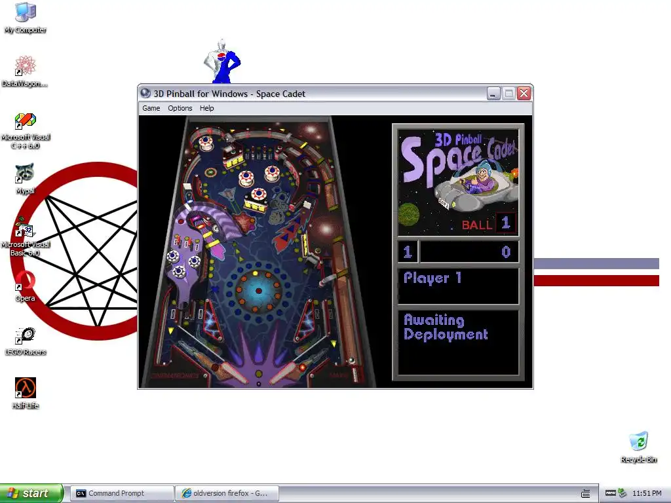Screen dimensions: 671x503
Task: Click the BALL 1 counter display
Action: (x=488, y=223)
